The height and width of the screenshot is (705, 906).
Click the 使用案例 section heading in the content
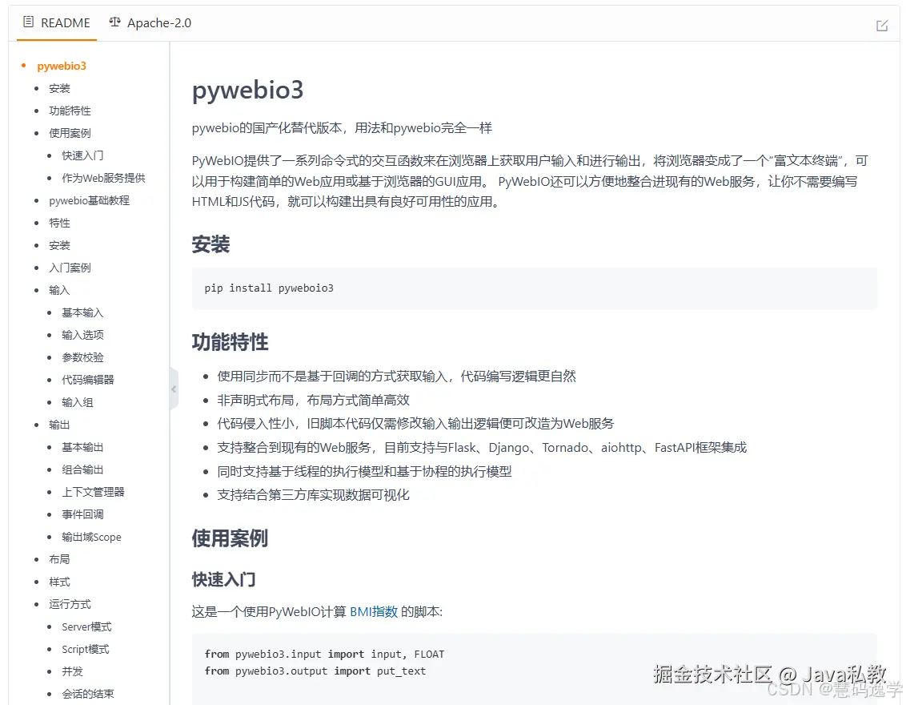click(x=230, y=538)
